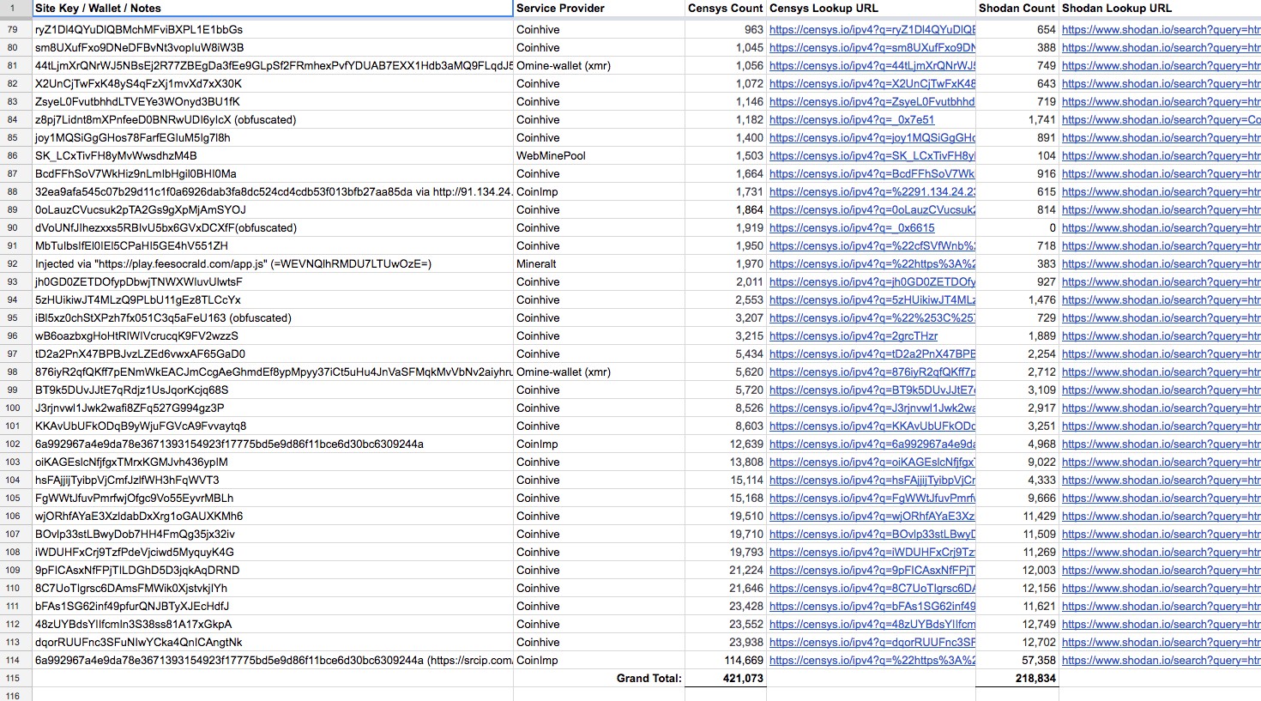1261x701 pixels.
Task: Open Shodan lookup link in row 79
Action: [1161, 29]
